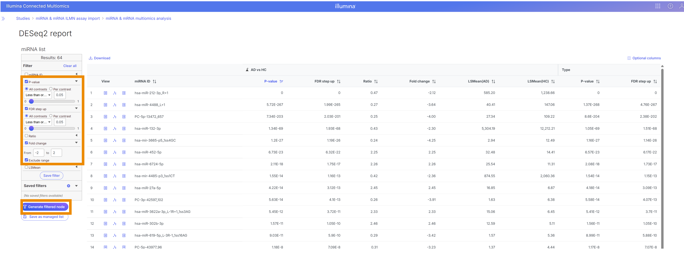The width and height of the screenshot is (684, 256).
Task: Click the FDR step up slider handle
Action: click(x=31, y=128)
